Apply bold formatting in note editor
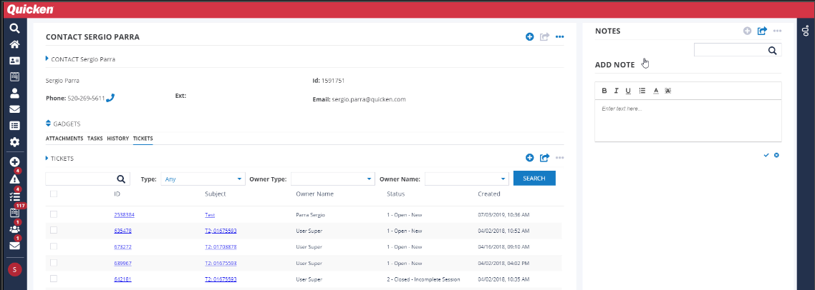This screenshot has height=290, width=815. click(604, 91)
